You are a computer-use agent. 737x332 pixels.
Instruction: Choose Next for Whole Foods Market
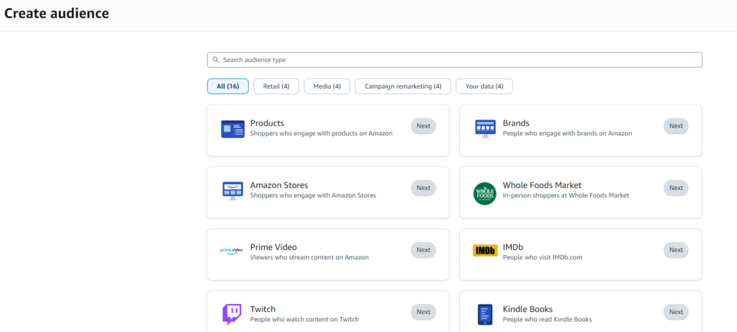676,188
